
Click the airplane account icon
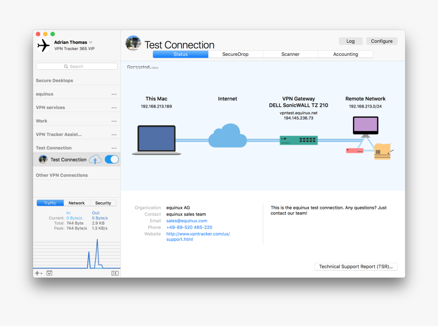(x=44, y=45)
